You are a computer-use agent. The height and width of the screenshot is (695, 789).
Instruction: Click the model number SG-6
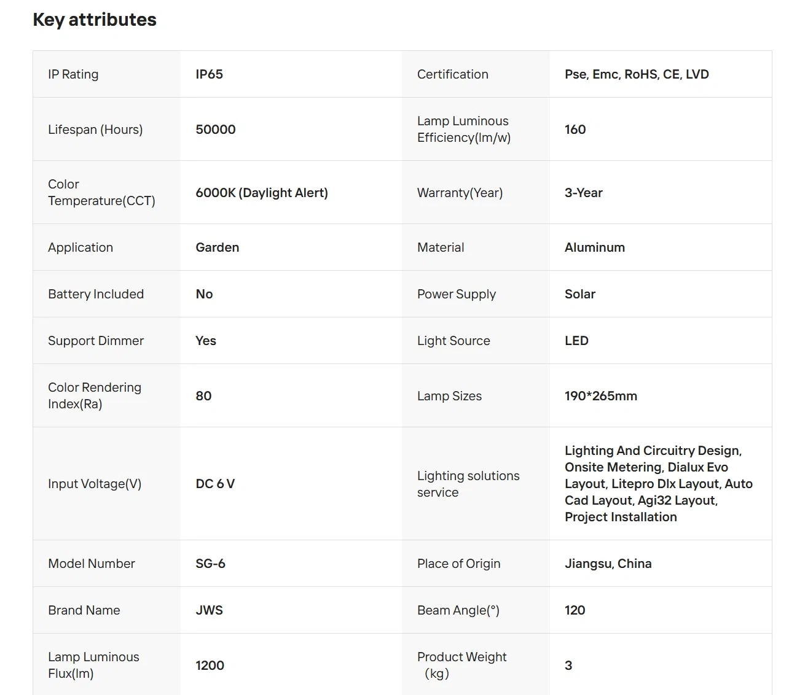pyautogui.click(x=210, y=564)
